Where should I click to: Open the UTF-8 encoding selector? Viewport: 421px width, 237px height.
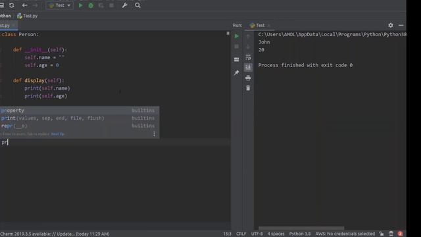257,234
